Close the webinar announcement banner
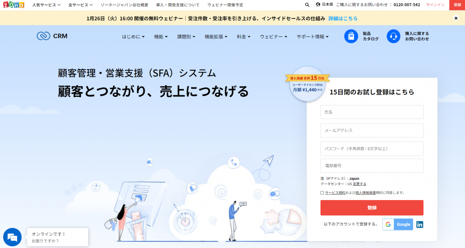 (456, 18)
